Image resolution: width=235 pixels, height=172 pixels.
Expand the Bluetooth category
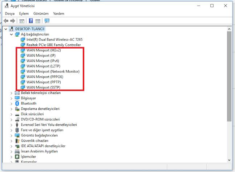click(x=11, y=104)
